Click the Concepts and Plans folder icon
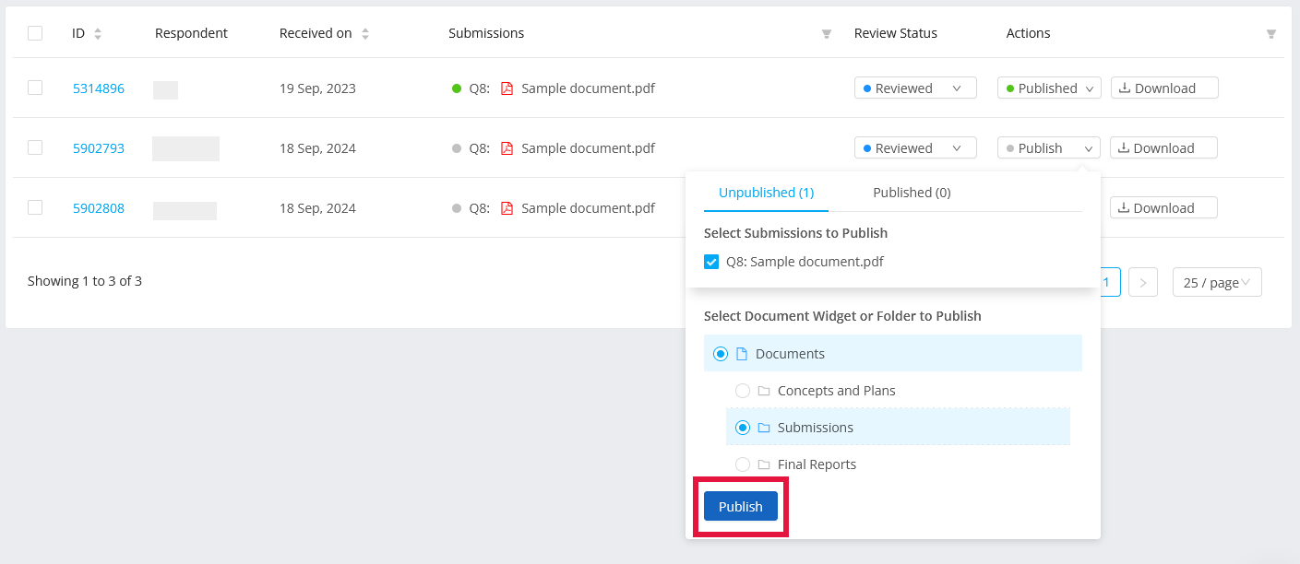The image size is (1300, 564). [764, 391]
